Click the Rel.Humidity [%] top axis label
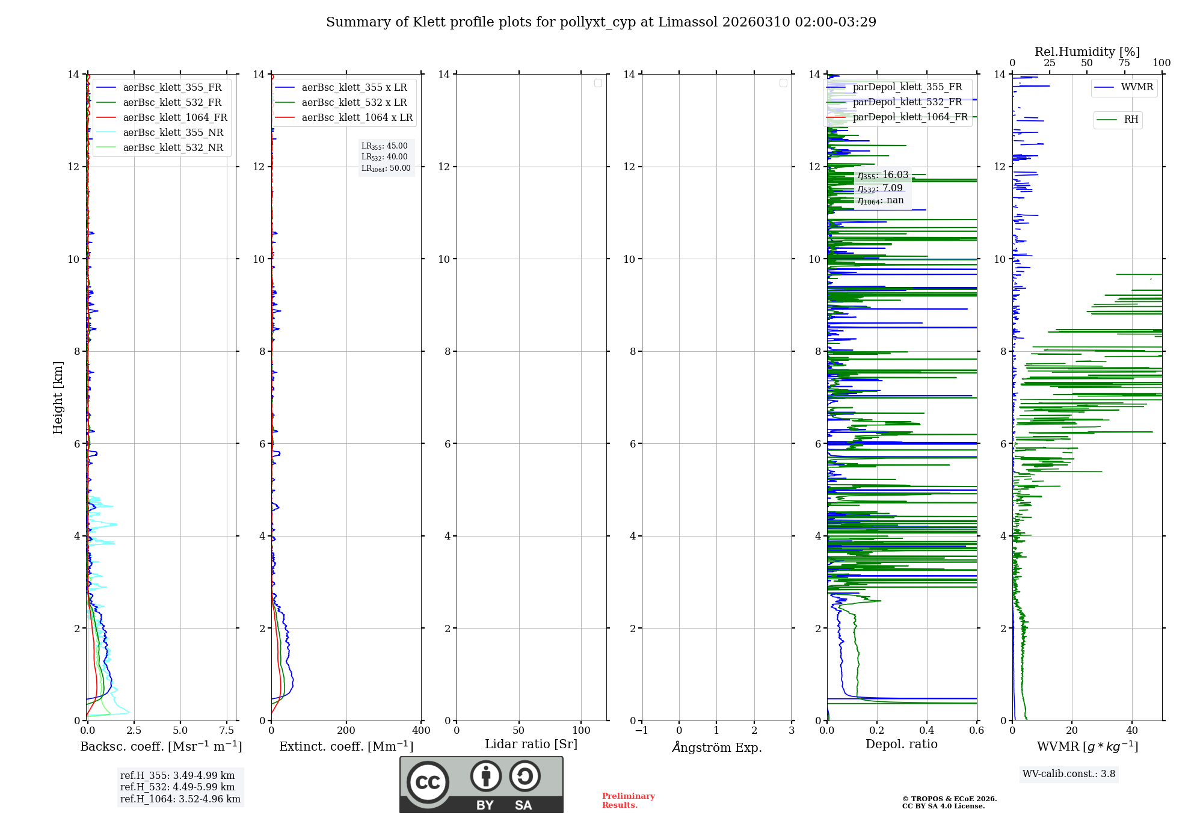1203x818 pixels. [1086, 52]
